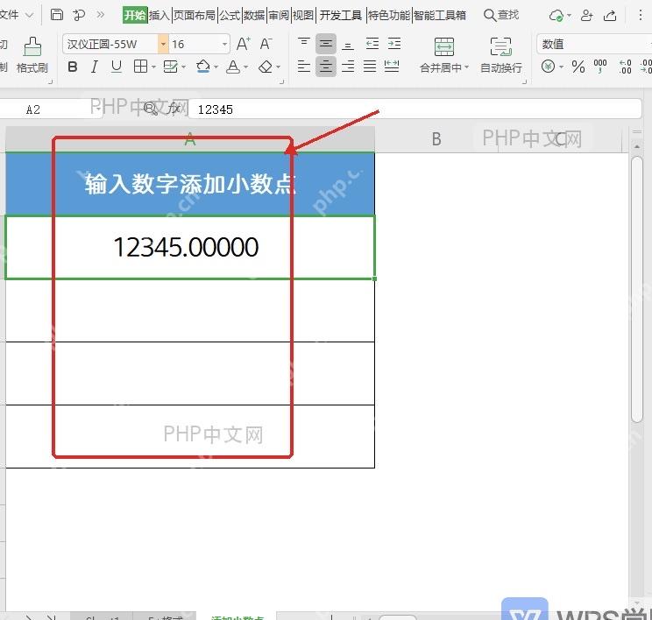Image resolution: width=652 pixels, height=620 pixels.
Task: Toggle vertical middle alignment
Action: pos(326,44)
